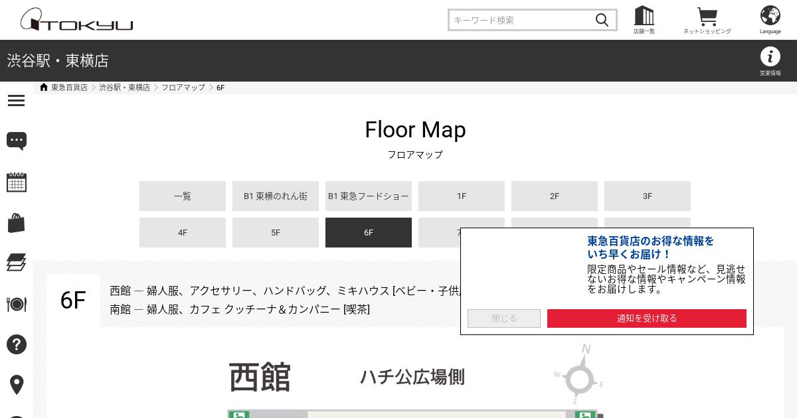Close the notification popup with 閉じる
Image resolution: width=797 pixels, height=418 pixels.
pyautogui.click(x=504, y=318)
